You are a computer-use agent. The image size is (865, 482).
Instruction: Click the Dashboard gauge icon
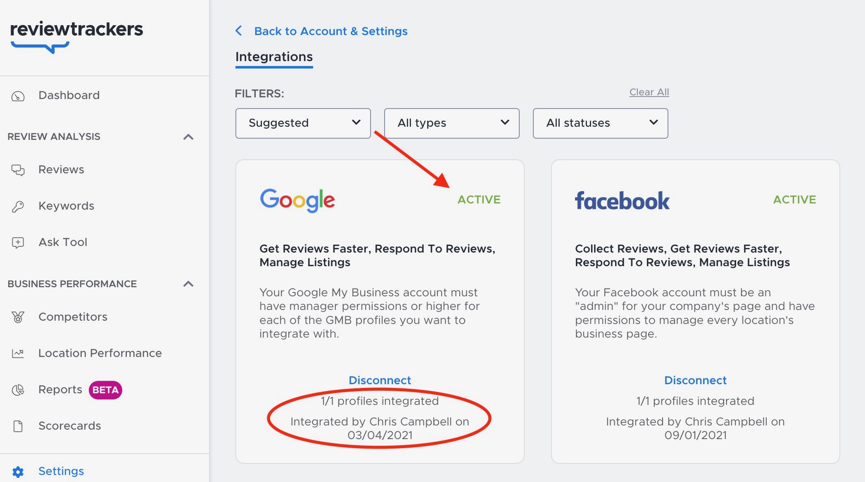coord(18,96)
